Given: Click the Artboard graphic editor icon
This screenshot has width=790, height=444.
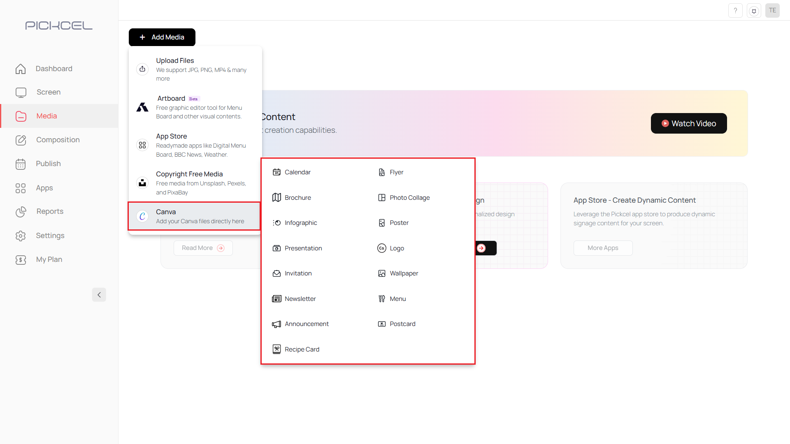Looking at the screenshot, I should click(142, 107).
